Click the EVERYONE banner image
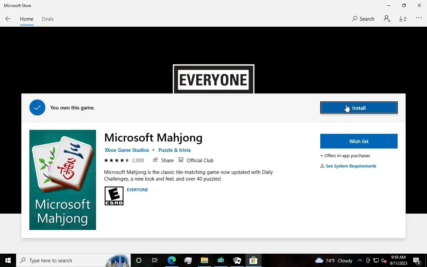The width and height of the screenshot is (427, 267). pyautogui.click(x=213, y=79)
